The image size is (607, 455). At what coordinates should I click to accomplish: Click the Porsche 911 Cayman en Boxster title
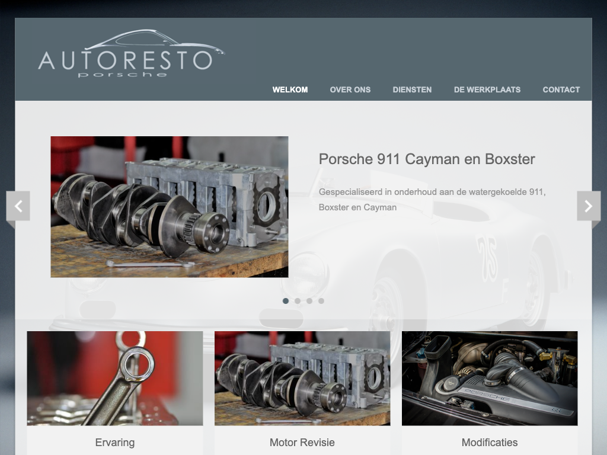click(x=427, y=159)
